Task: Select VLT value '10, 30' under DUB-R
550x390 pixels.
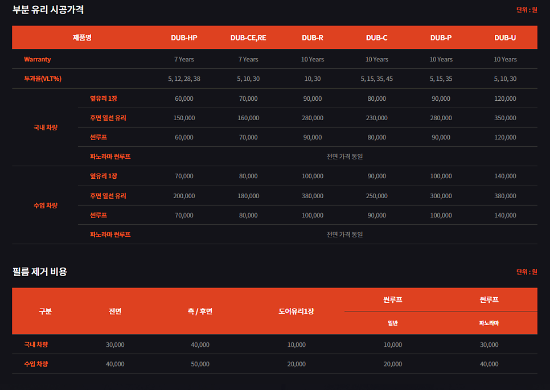Action: coord(313,79)
